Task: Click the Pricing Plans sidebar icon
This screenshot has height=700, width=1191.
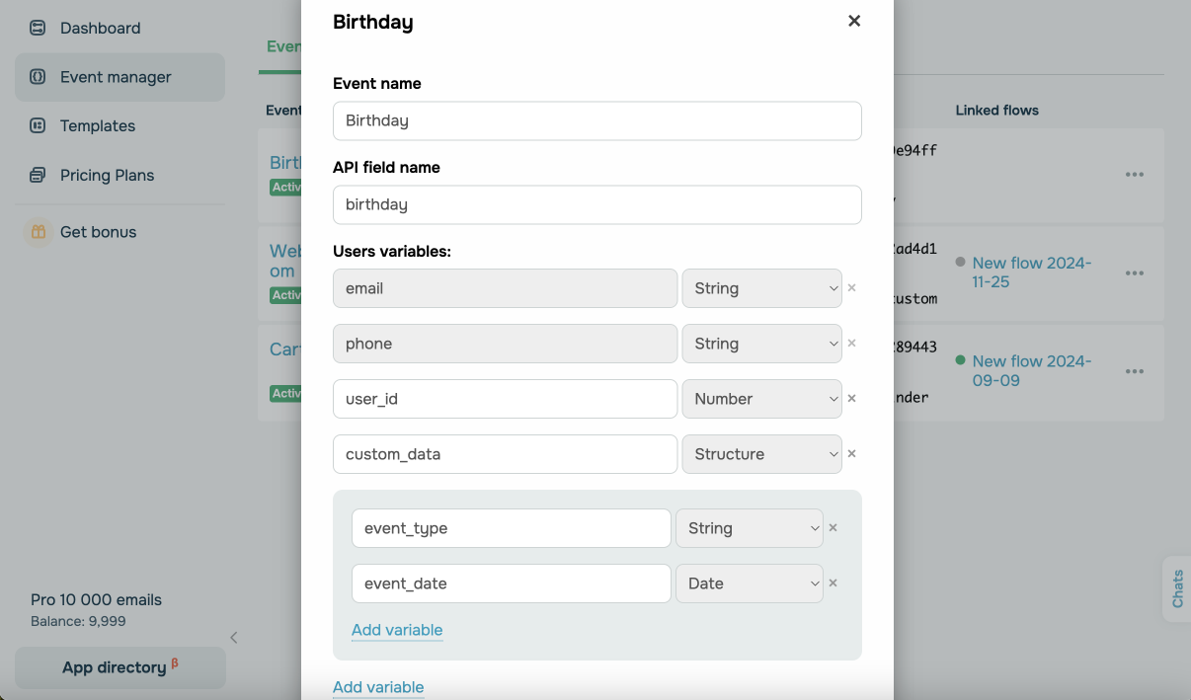Action: click(38, 175)
